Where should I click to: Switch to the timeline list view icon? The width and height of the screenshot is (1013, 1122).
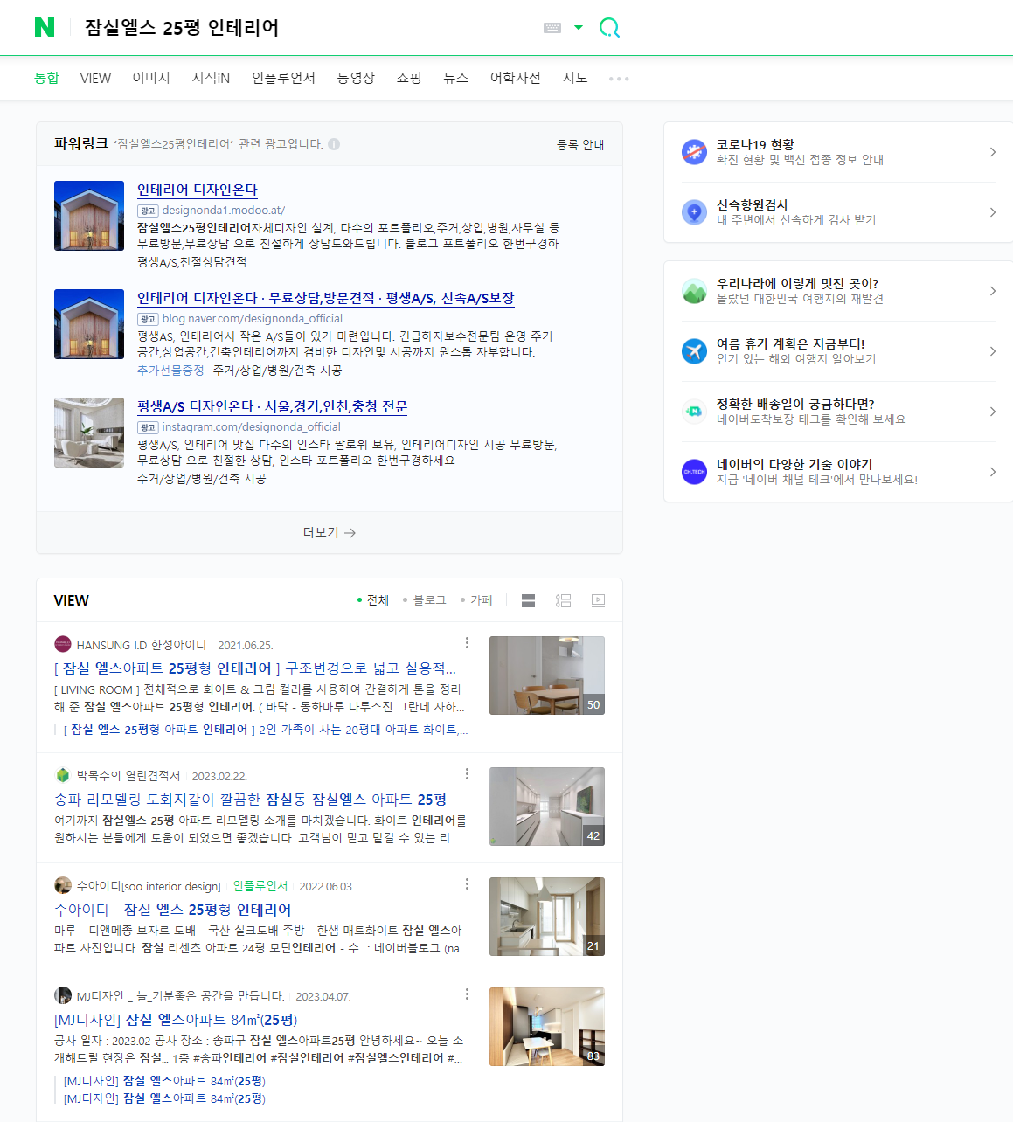click(563, 600)
